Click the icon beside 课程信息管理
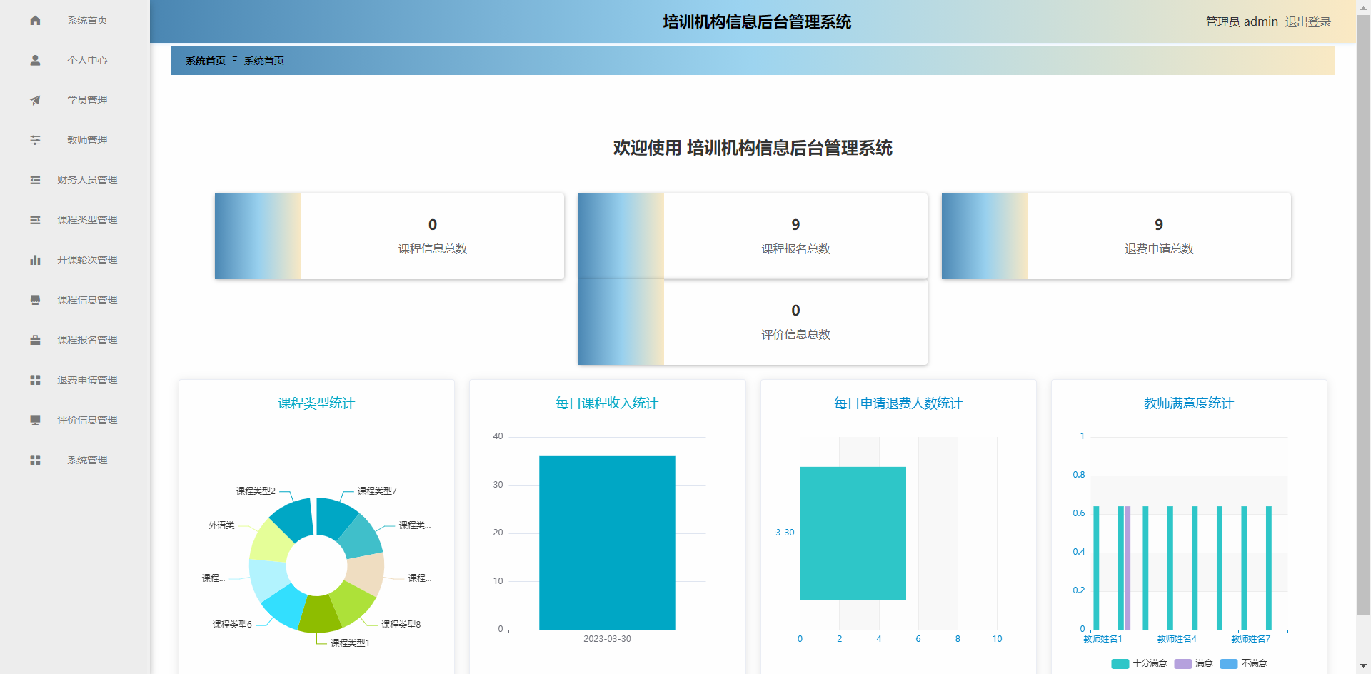 pos(35,300)
